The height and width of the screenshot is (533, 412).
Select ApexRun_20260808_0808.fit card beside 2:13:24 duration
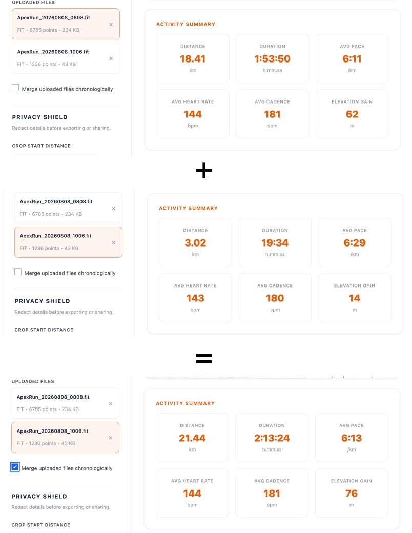(x=65, y=403)
